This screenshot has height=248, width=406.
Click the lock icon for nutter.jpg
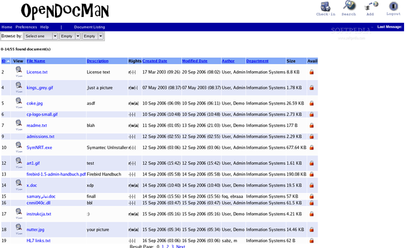coord(312,230)
